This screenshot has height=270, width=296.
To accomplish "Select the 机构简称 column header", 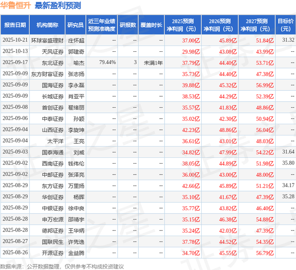I will tap(47, 25).
